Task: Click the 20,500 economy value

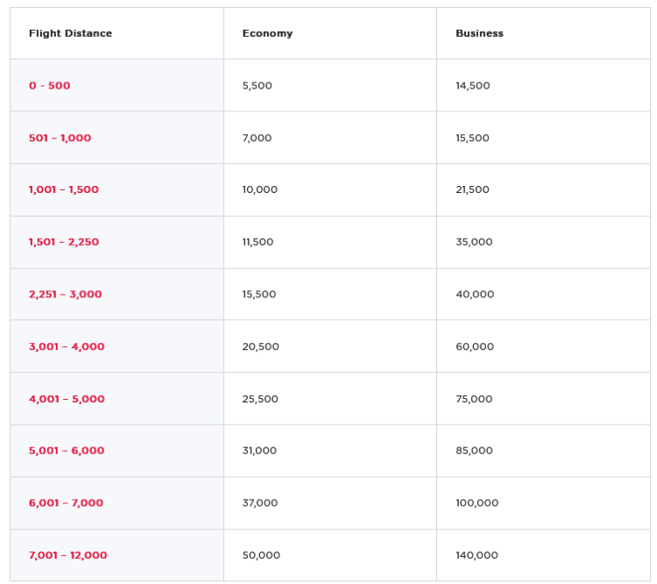Action: [x=261, y=347]
